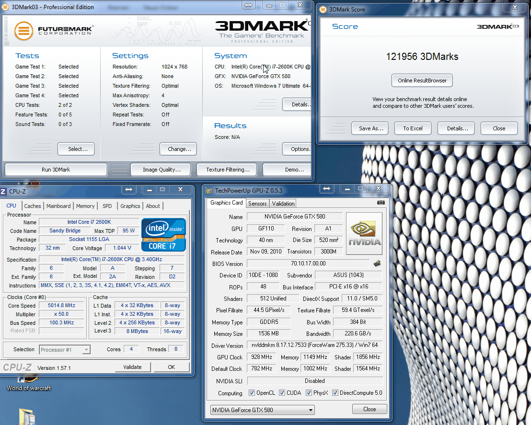Click the Futuremark Corporation logo
The height and width of the screenshot is (425, 531).
pyautogui.click(x=54, y=31)
